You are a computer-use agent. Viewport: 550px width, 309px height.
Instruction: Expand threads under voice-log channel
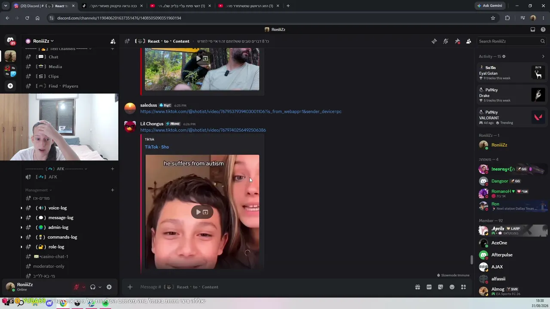pos(21,208)
